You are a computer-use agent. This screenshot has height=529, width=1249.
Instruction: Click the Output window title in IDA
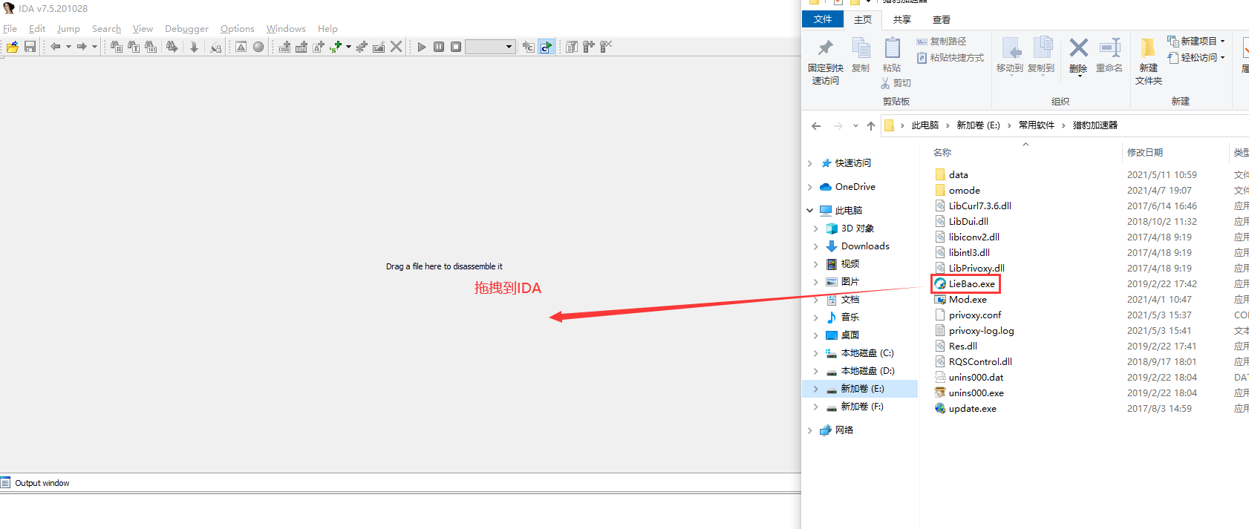(42, 483)
